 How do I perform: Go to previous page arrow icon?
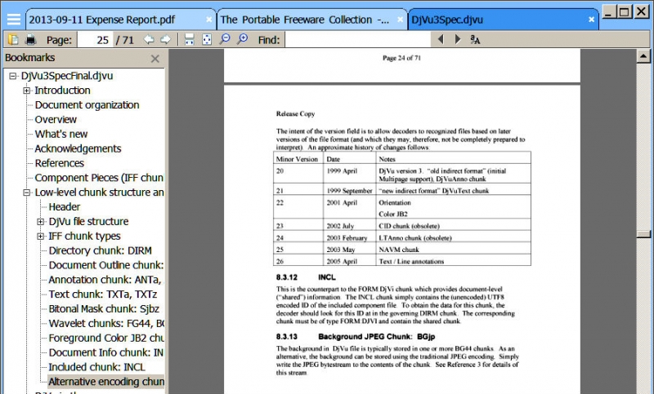pos(149,39)
